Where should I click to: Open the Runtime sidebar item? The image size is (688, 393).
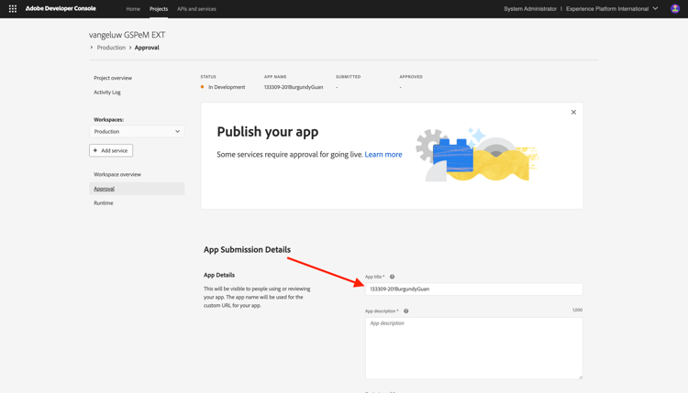tap(104, 202)
